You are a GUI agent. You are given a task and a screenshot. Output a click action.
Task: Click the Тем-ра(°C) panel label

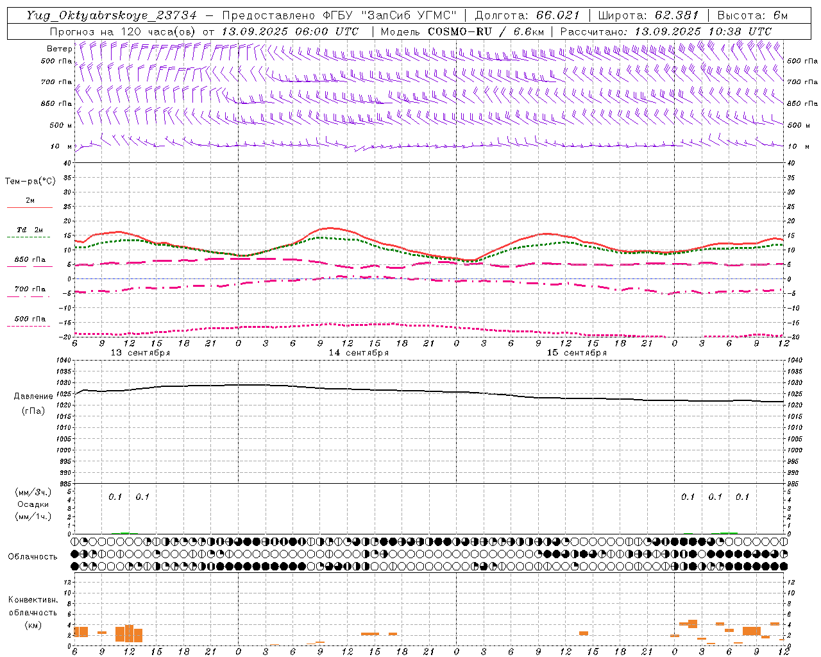coord(30,182)
